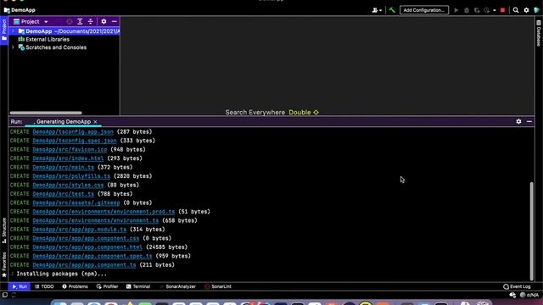The height and width of the screenshot is (305, 543).
Task: Click the Profile run toolbar icon
Action: tap(487, 10)
